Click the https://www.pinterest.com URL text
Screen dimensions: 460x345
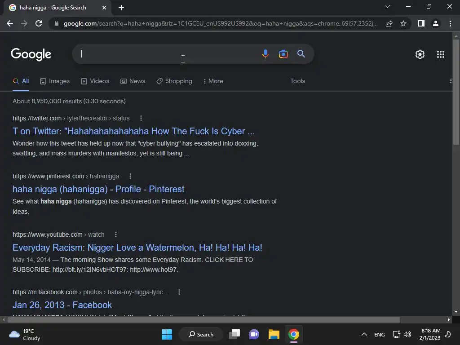(x=49, y=176)
